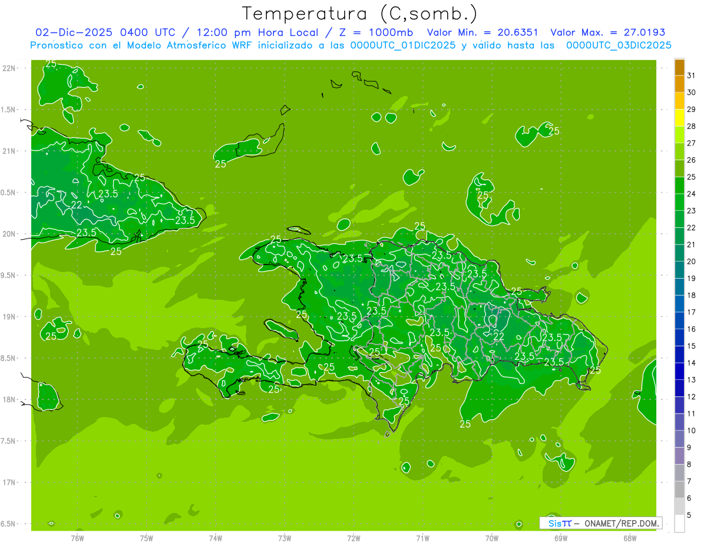Click the 'ONAMET/REP.DOM.' credit label
This screenshot has height=546, width=707.
tap(621, 523)
